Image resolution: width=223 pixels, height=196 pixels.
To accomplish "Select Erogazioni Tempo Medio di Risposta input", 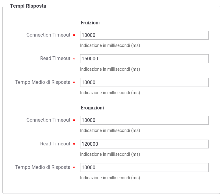I will click(144, 168).
